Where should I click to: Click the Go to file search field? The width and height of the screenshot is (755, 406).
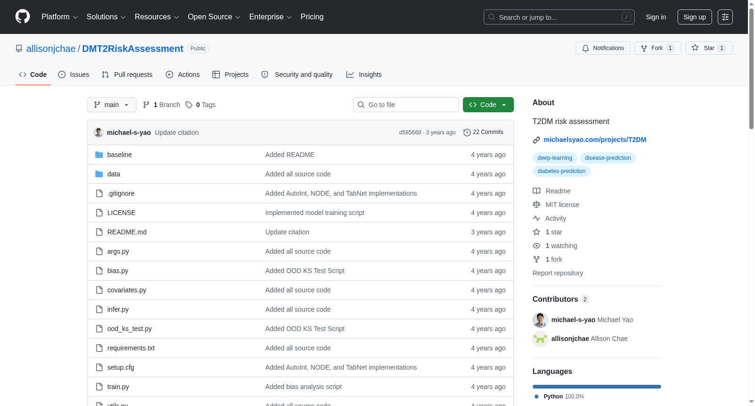[x=406, y=105]
